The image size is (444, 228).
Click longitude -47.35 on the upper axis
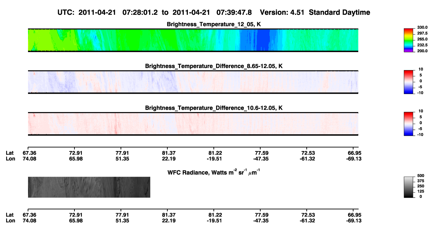click(261, 159)
